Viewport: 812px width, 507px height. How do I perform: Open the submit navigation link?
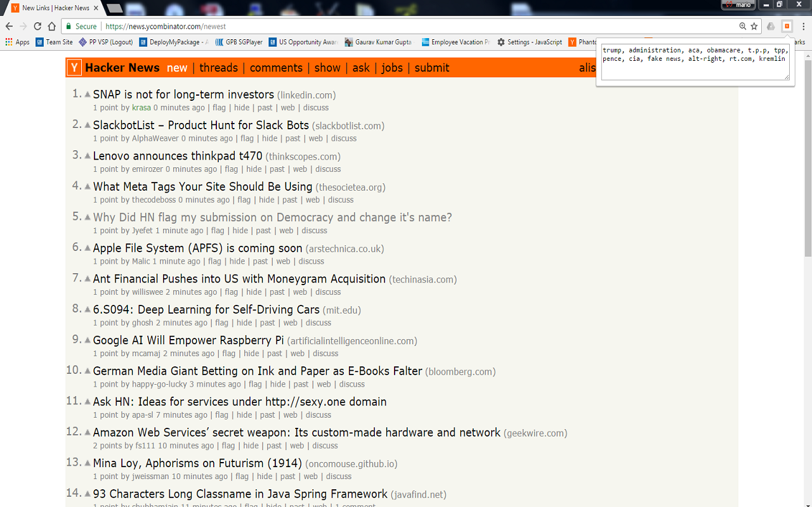(432, 68)
